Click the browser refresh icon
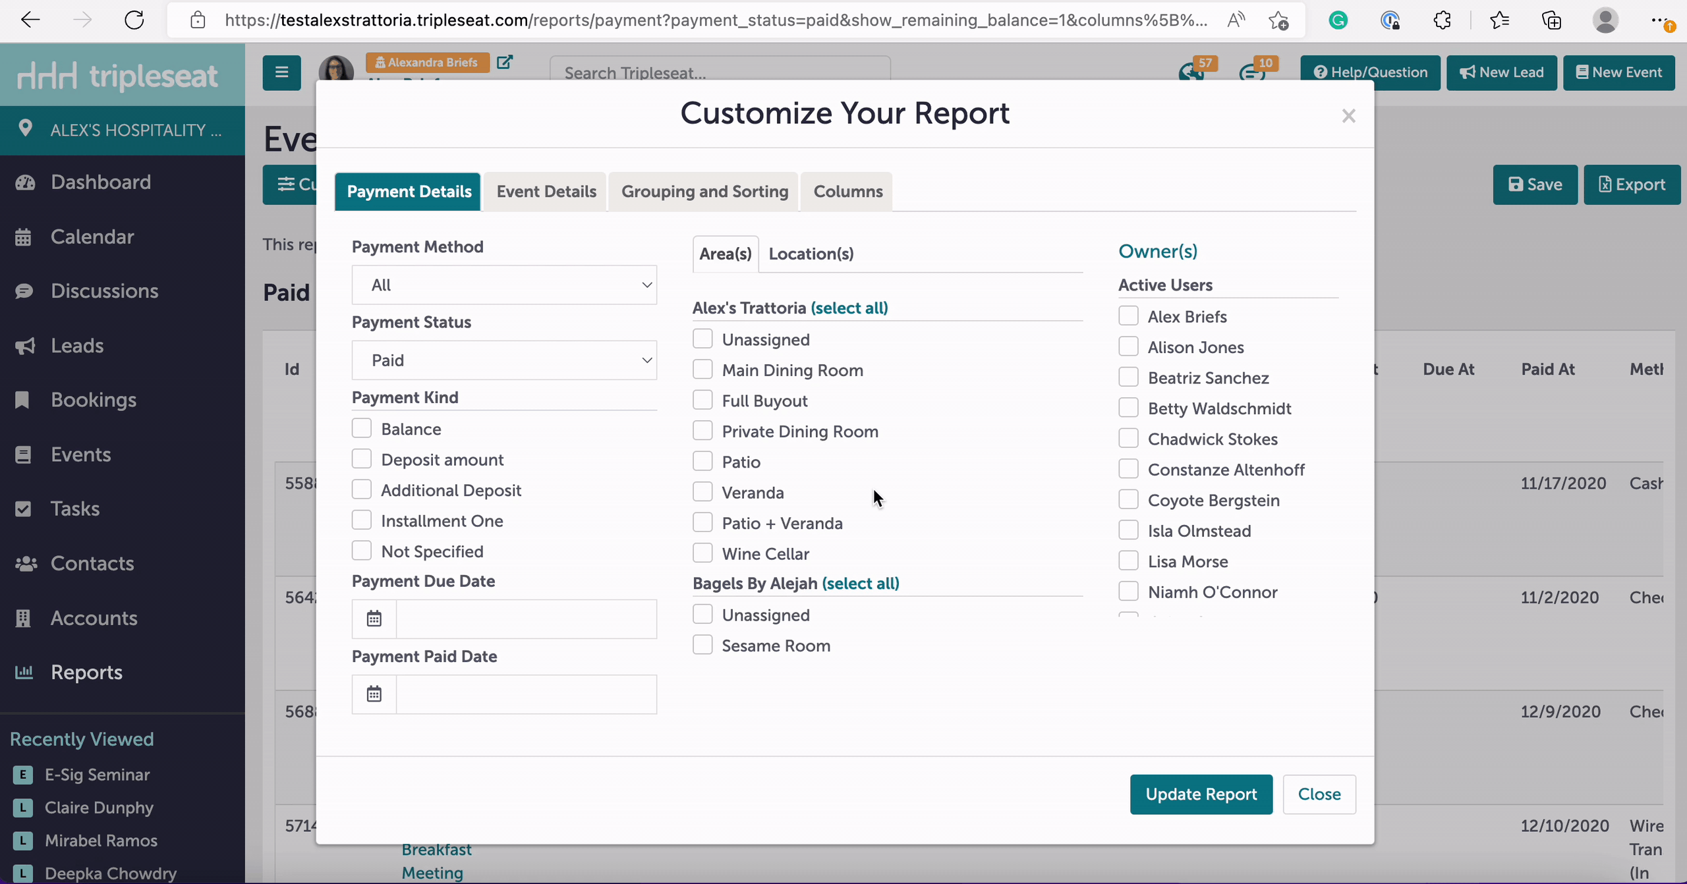Image resolution: width=1687 pixels, height=884 pixels. [134, 20]
